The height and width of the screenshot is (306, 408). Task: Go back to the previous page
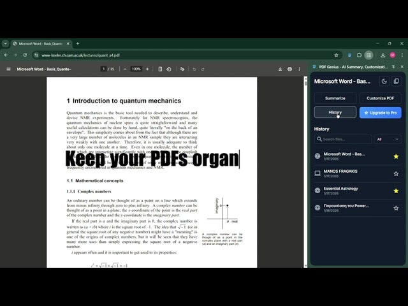pyautogui.click(x=6, y=55)
